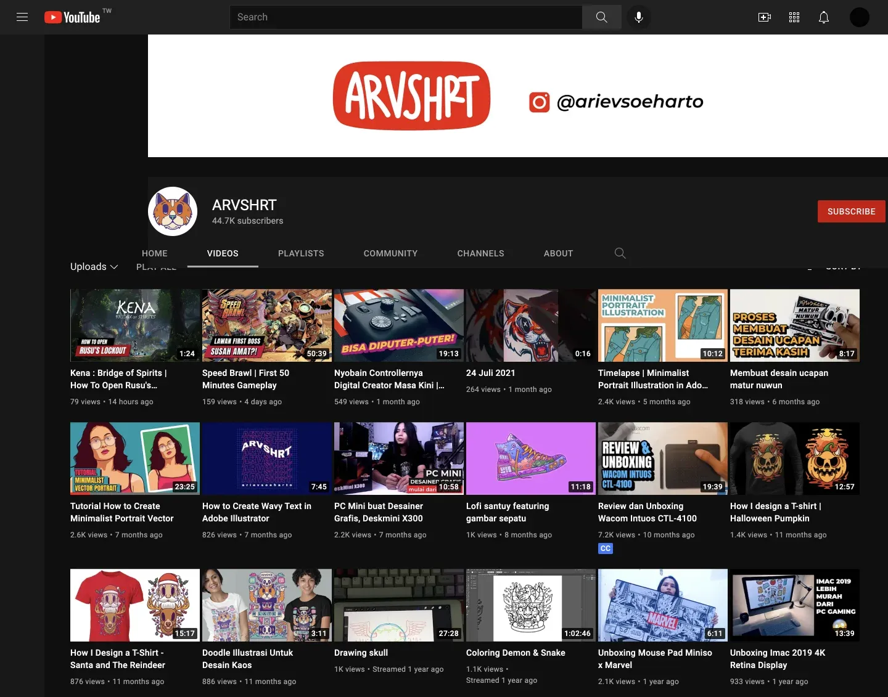Image resolution: width=888 pixels, height=697 pixels.
Task: Open Kena Bridge of Spirits thumbnail
Action: click(135, 325)
